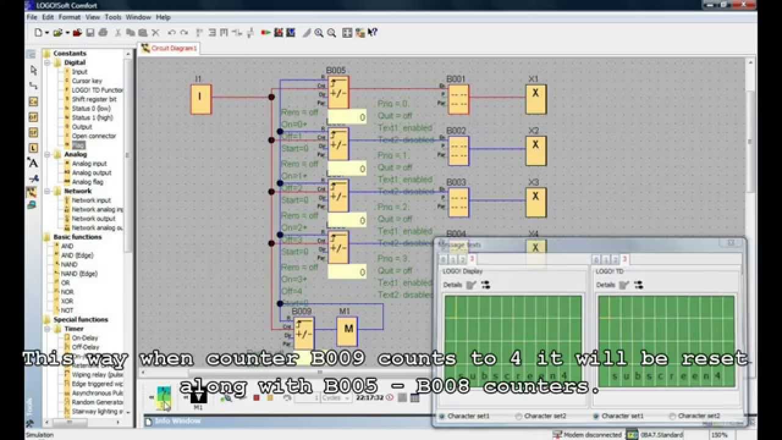This screenshot has height=440, width=782.
Task: Switch to the Circuit Diagram1 tab
Action: (x=169, y=48)
